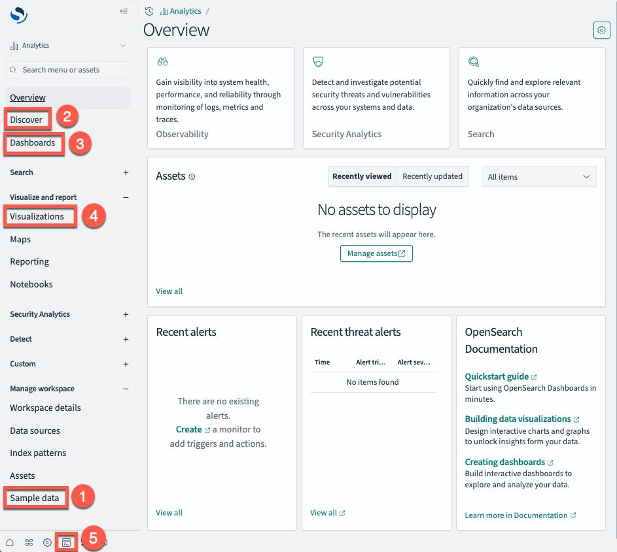The width and height of the screenshot is (617, 552).
Task: Click View all under Recent alerts
Action: click(x=169, y=513)
